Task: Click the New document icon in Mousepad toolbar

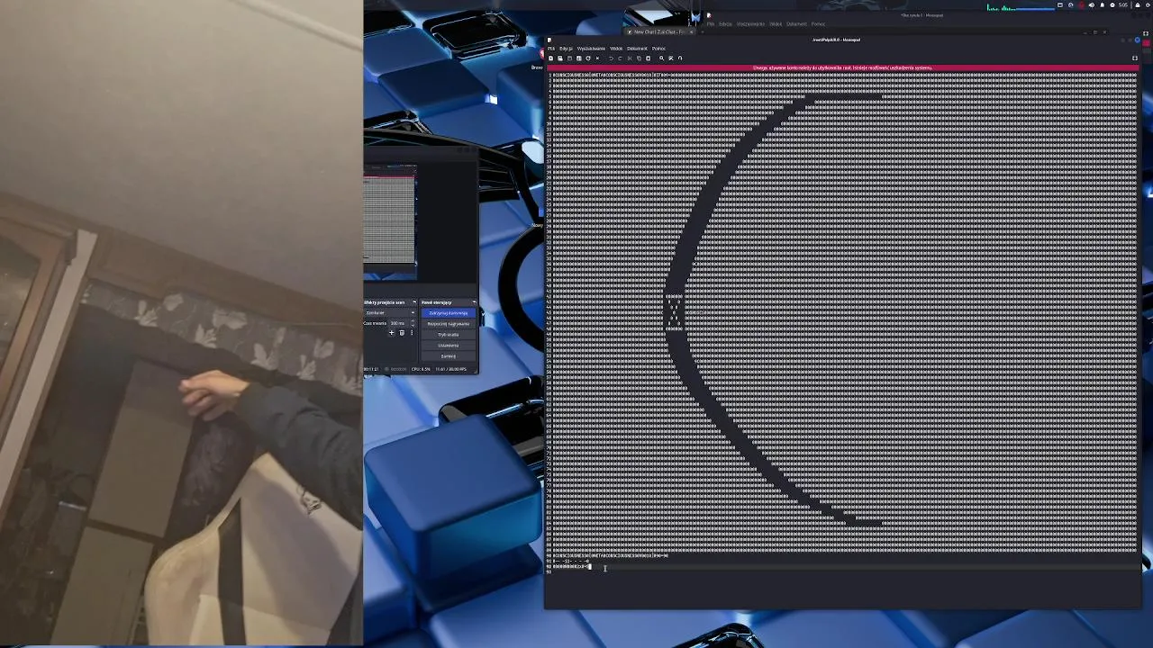Action: click(550, 58)
